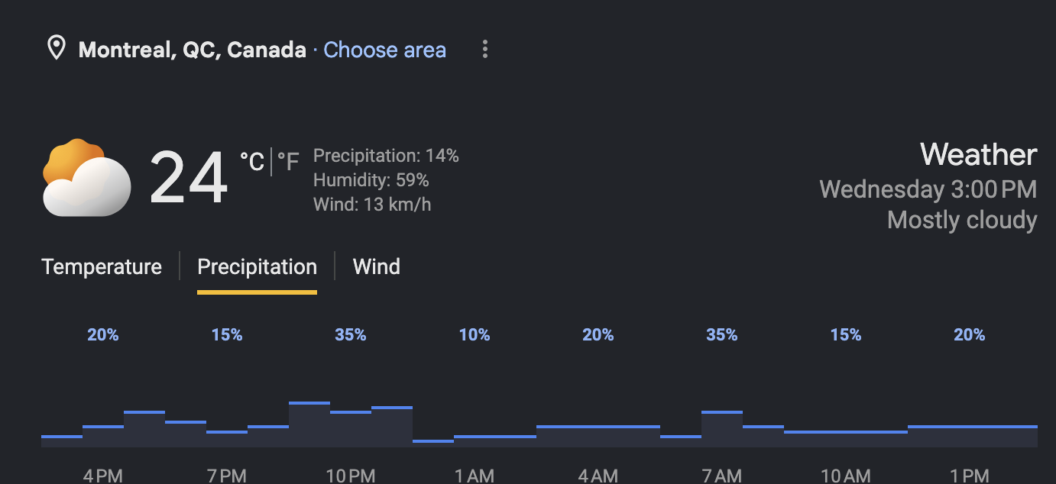
Task: Select the 7 PM time marker
Action: 227,476
